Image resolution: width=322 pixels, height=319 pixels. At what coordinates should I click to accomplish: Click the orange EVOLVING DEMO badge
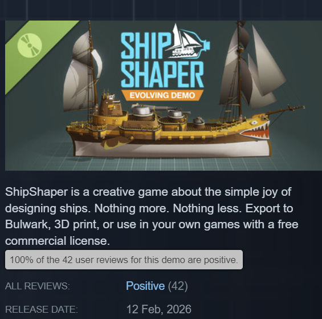[162, 95]
